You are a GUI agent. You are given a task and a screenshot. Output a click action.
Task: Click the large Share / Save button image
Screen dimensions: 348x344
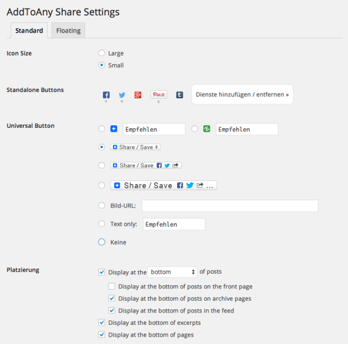[164, 185]
